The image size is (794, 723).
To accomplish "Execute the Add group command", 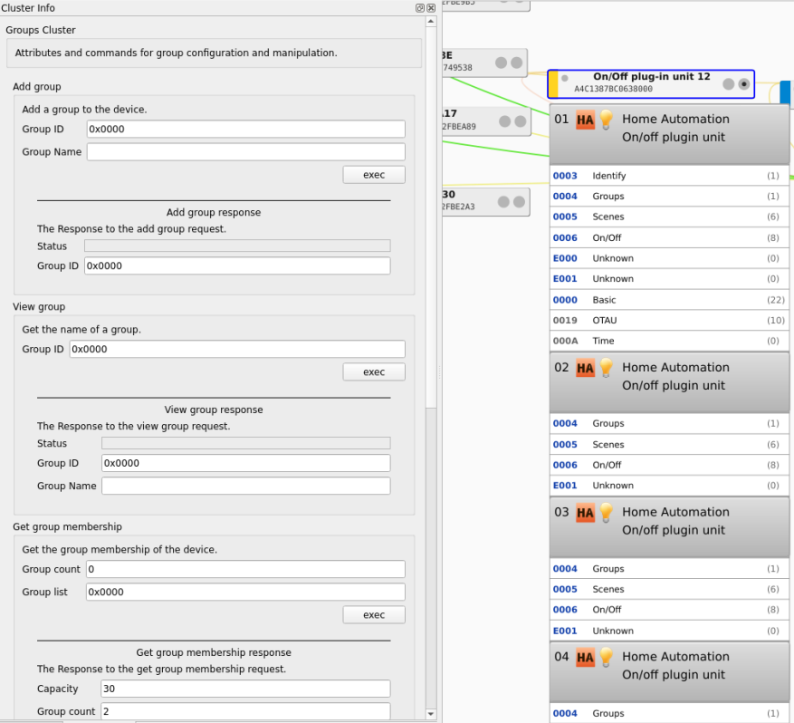I will click(x=374, y=175).
